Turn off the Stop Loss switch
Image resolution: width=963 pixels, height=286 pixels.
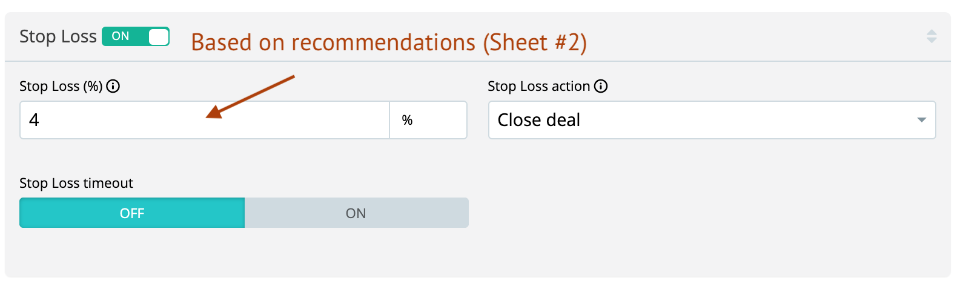[136, 36]
